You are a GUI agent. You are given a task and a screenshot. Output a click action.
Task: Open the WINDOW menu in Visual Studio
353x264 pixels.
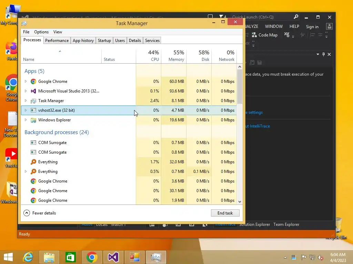pos(274,26)
